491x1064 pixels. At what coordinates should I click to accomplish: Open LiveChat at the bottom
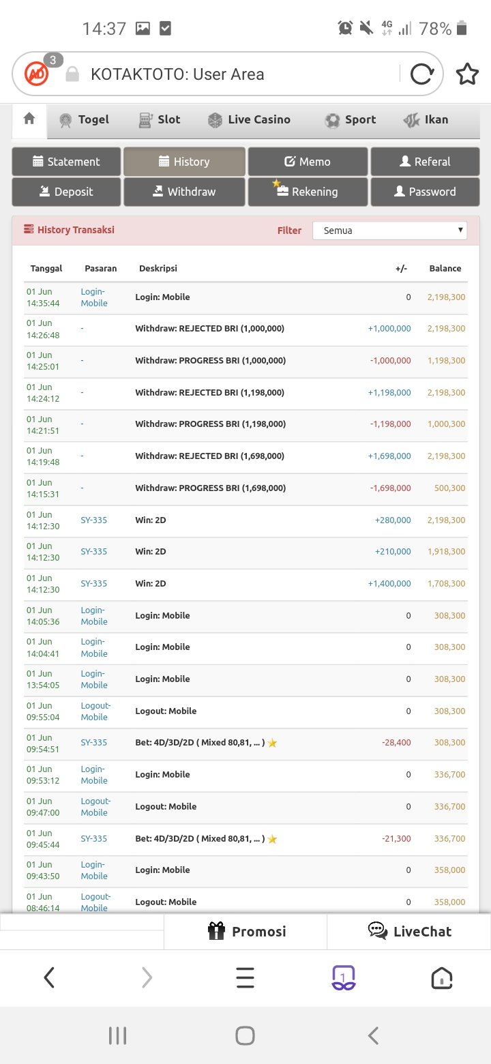409,932
